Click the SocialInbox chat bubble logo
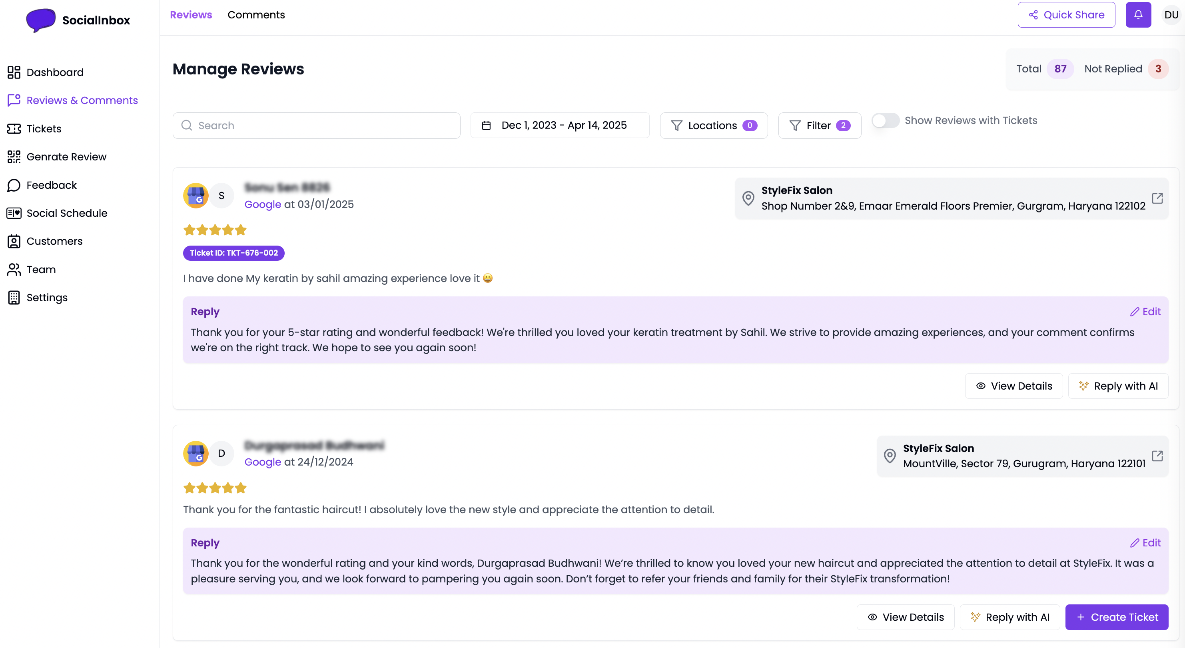Image resolution: width=1185 pixels, height=648 pixels. [40, 20]
